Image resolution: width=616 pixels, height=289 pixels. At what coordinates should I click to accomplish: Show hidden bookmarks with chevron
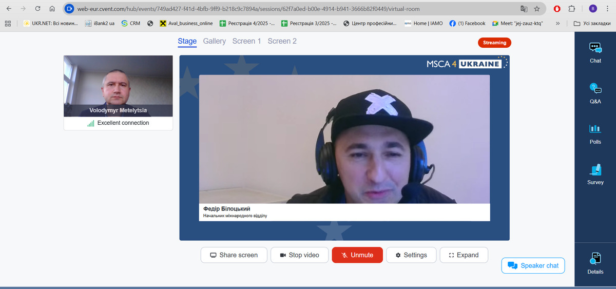point(557,23)
